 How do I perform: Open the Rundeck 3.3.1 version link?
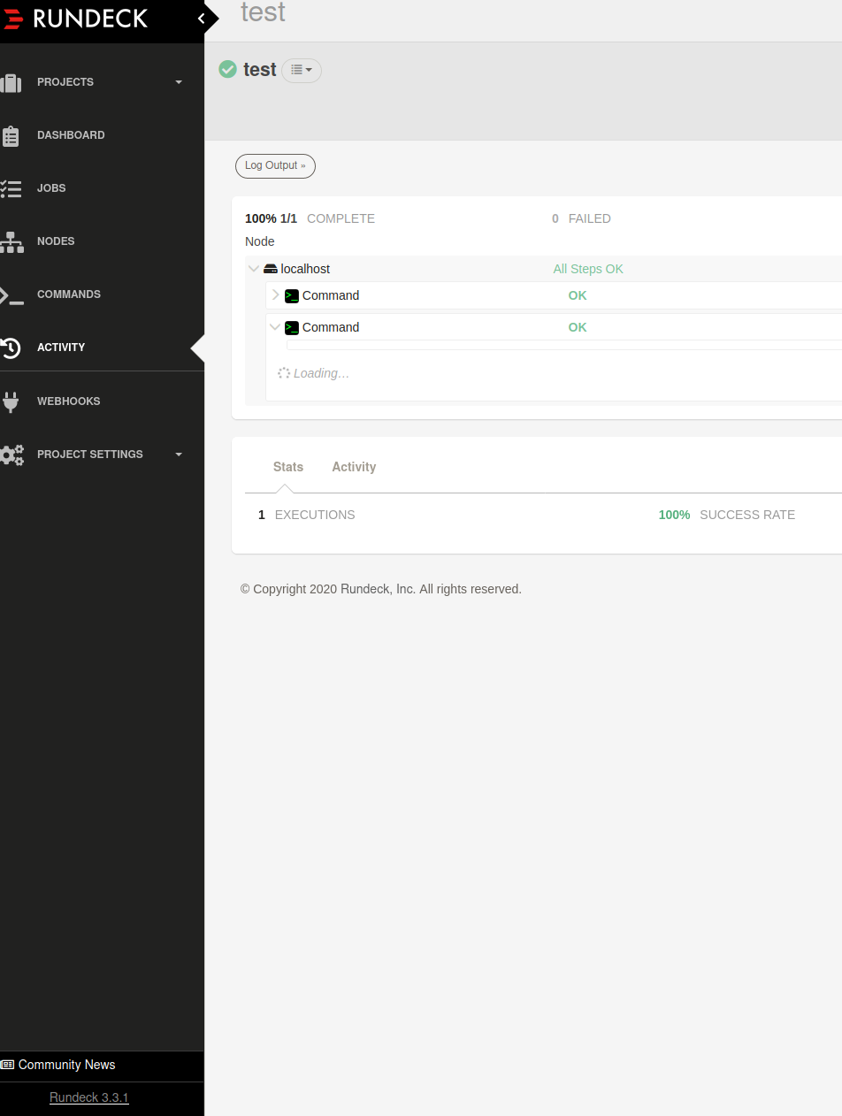tap(88, 1097)
